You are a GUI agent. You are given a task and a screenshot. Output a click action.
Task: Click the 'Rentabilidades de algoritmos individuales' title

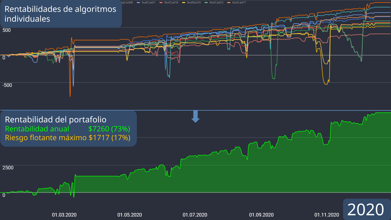(60, 14)
